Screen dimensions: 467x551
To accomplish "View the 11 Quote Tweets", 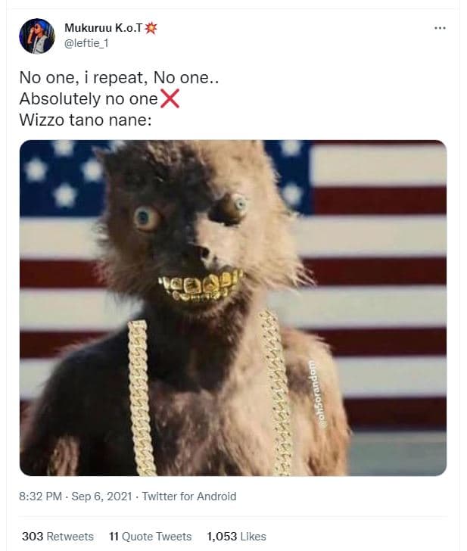I will [150, 537].
